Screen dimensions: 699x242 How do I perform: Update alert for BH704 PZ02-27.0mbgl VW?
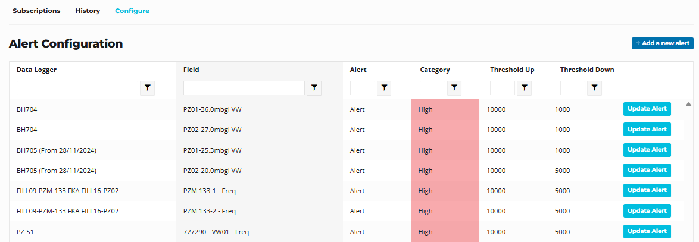click(x=647, y=130)
